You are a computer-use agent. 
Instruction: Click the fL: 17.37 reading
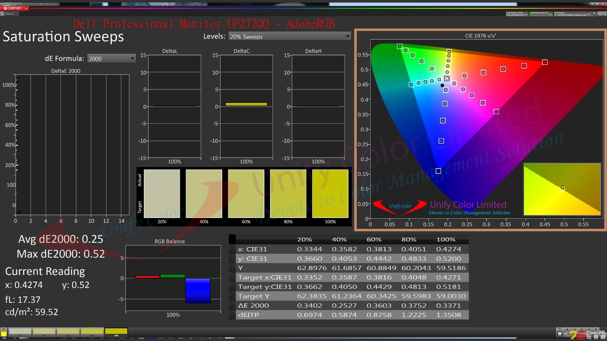point(23,299)
